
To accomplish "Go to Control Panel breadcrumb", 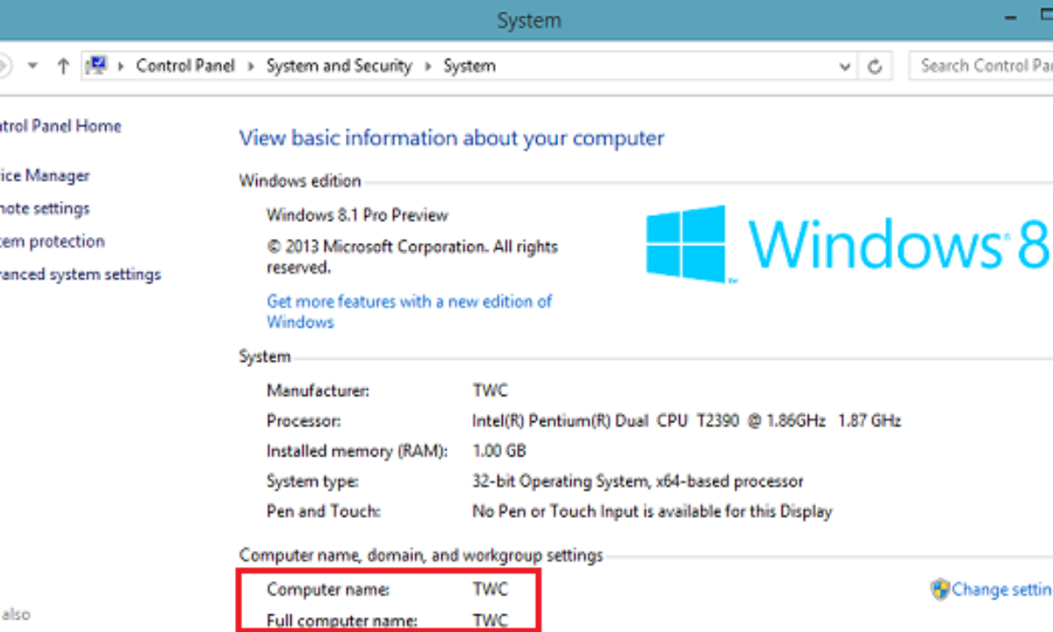I will click(185, 66).
